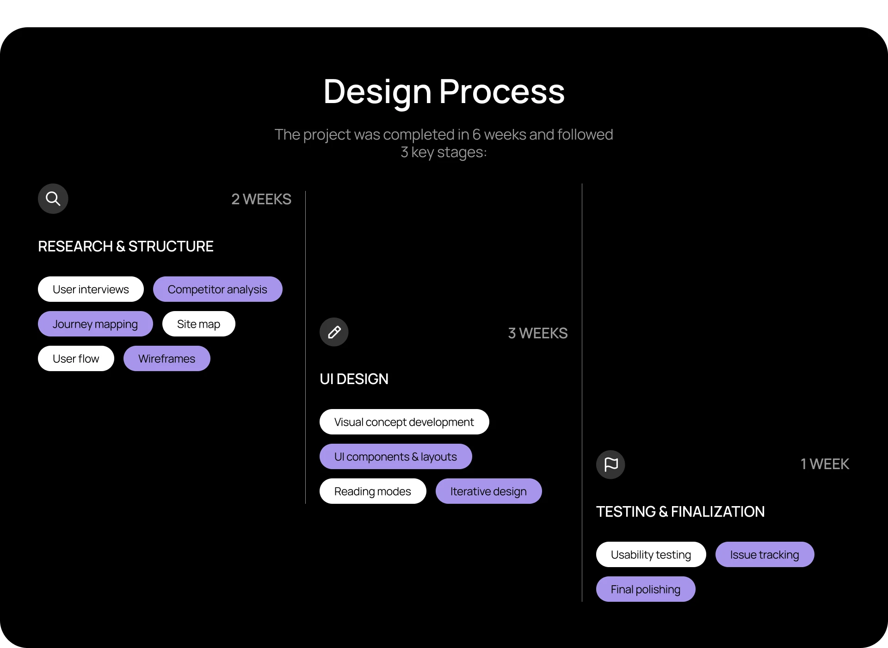Screen dimensions: 888x648
Task: Click the Journey mapping pill
Action: (x=95, y=324)
